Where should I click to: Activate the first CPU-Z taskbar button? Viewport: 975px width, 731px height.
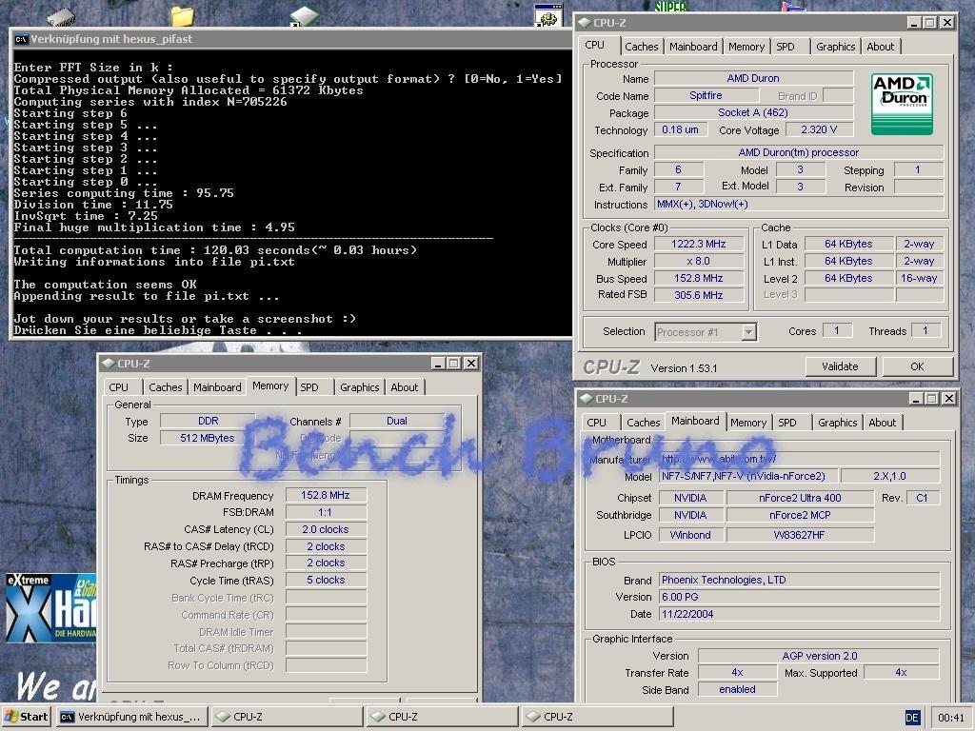pyautogui.click(x=286, y=717)
